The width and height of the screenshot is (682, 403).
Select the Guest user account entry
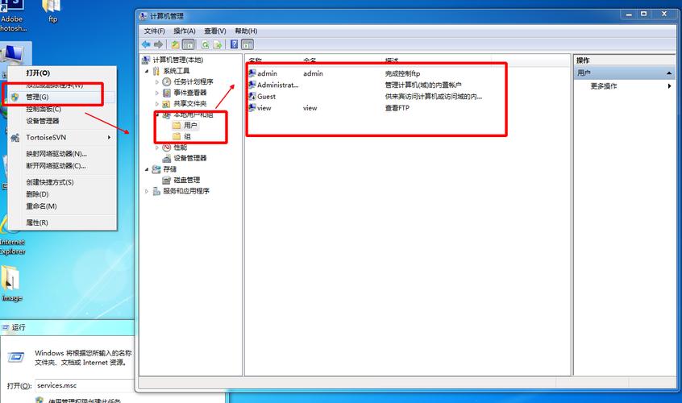262,97
